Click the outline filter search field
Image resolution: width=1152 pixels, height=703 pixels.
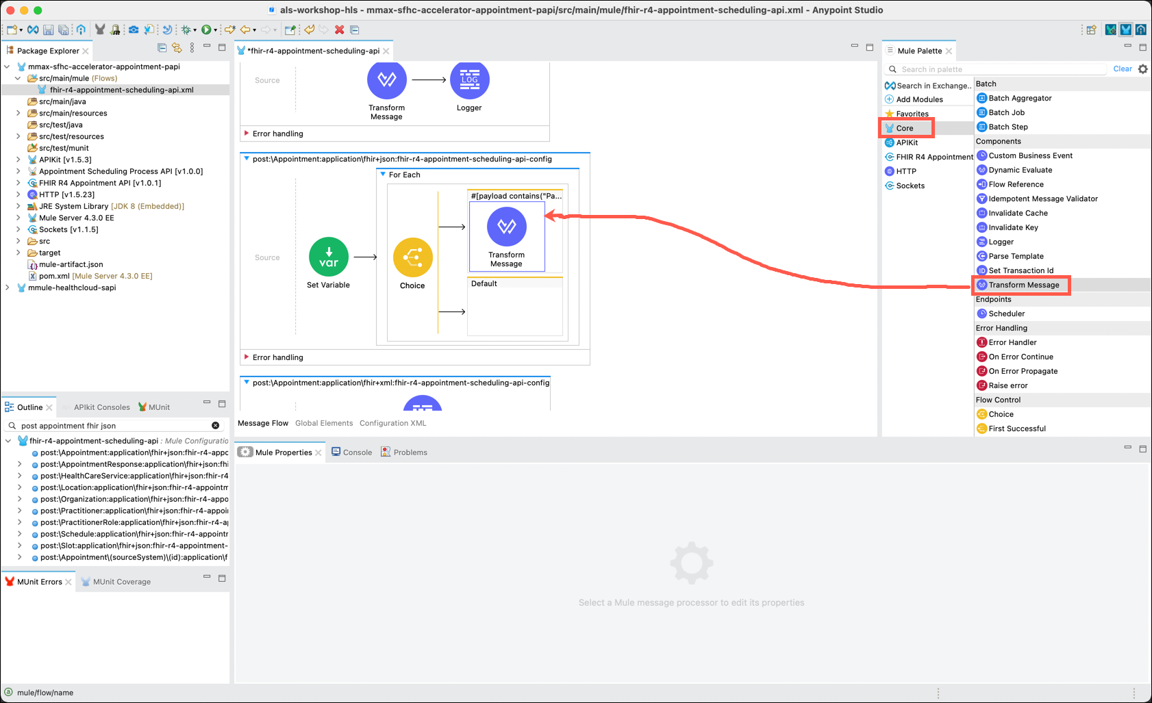(114, 426)
